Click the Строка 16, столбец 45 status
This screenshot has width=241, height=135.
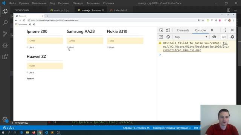tap(136, 128)
